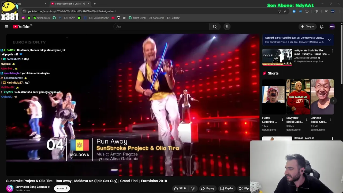Open the game controller bookmark icon
Screen dimensions: 343x193
pyautogui.click(x=118, y=18)
